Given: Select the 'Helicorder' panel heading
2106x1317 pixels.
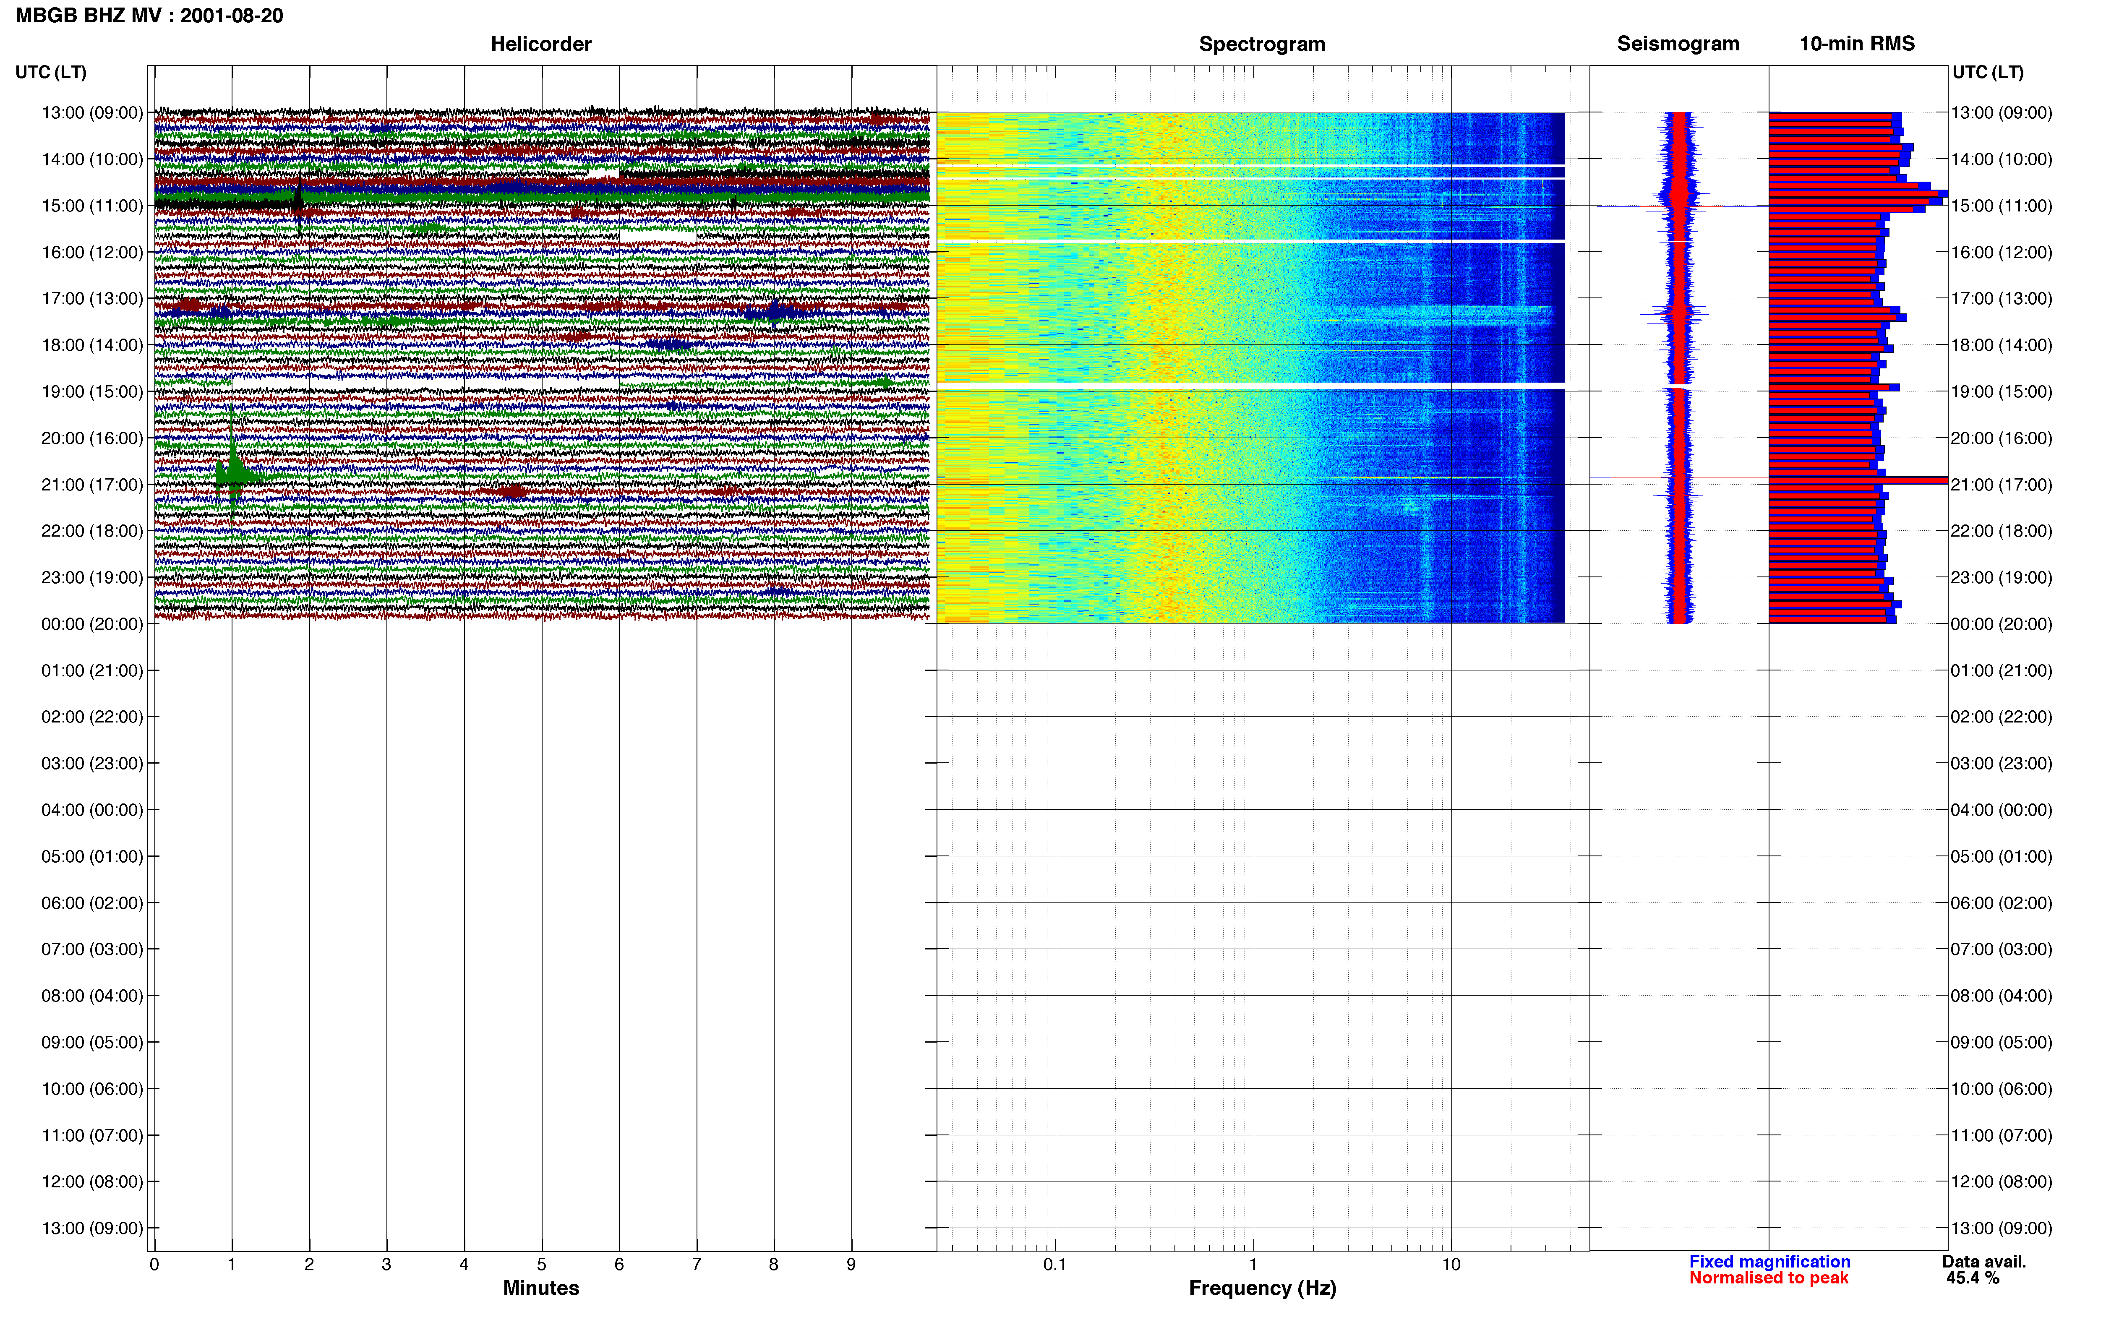Looking at the screenshot, I should click(541, 44).
